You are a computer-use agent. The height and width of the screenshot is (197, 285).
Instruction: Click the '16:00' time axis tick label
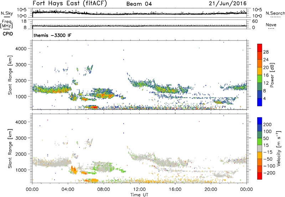175,190
